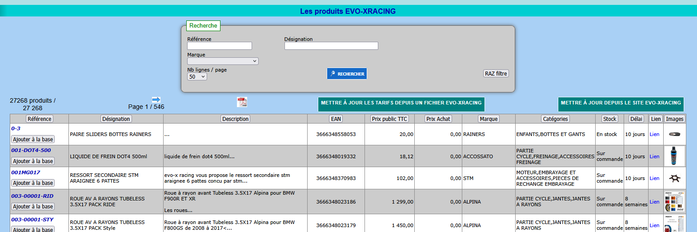697x232 pixels.
Task: Reset filters with RAZ filtre
Action: coord(496,74)
